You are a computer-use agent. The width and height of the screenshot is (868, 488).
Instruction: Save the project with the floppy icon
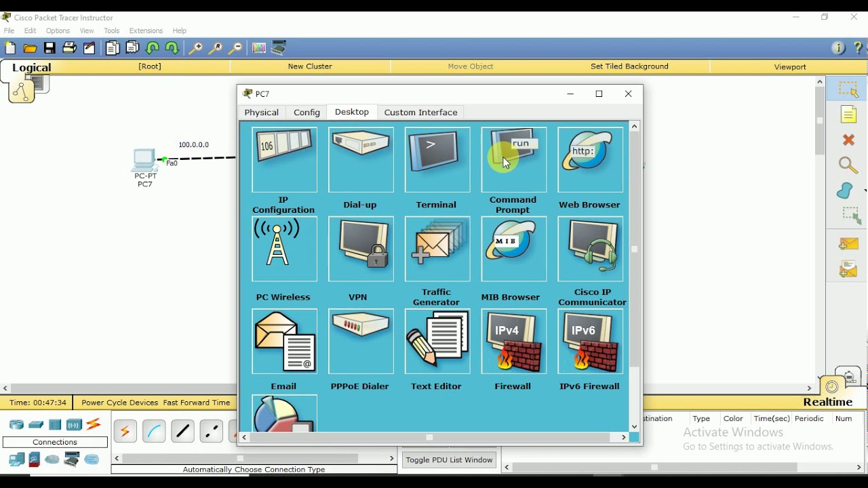point(50,48)
